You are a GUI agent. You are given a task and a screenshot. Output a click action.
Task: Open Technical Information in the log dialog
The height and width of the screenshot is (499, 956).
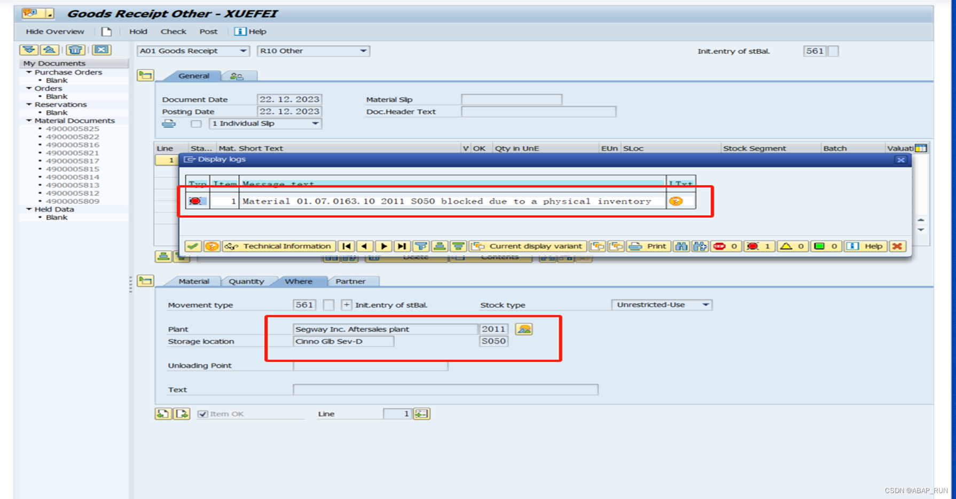[x=279, y=246]
